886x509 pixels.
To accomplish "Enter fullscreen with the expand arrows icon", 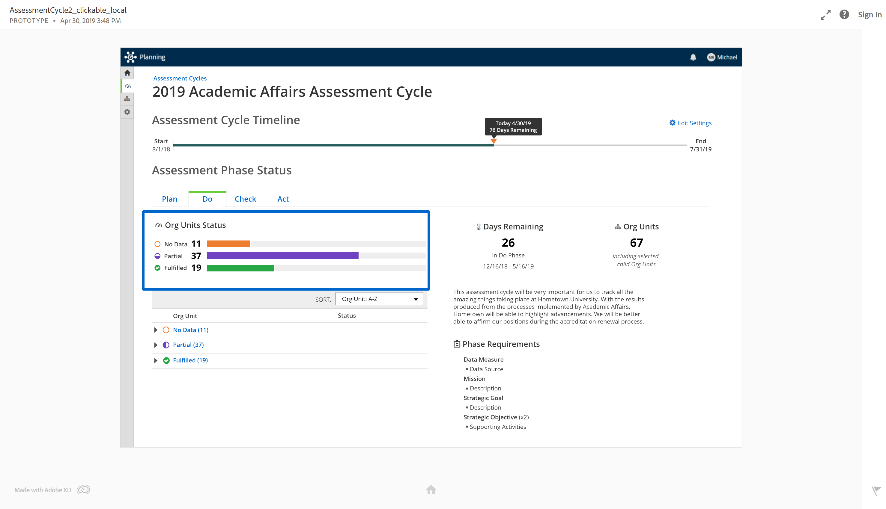I will point(825,15).
